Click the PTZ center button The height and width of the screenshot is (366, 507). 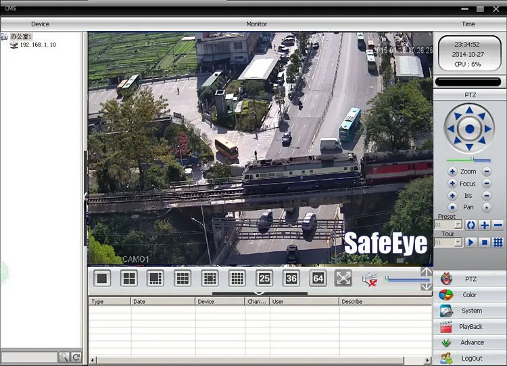[470, 129]
